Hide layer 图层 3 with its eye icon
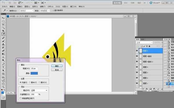This screenshot has height=108, width=174. 137,72
